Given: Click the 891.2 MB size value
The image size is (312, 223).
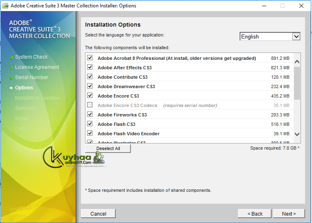Looking at the screenshot, I should 280,58.
